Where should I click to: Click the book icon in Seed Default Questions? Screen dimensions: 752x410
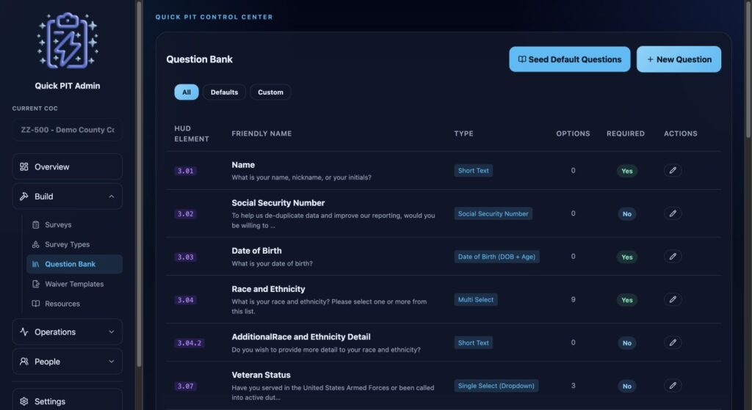(x=522, y=59)
